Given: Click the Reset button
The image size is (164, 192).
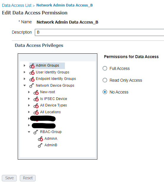Looking at the screenshot, I should click(x=28, y=178).
